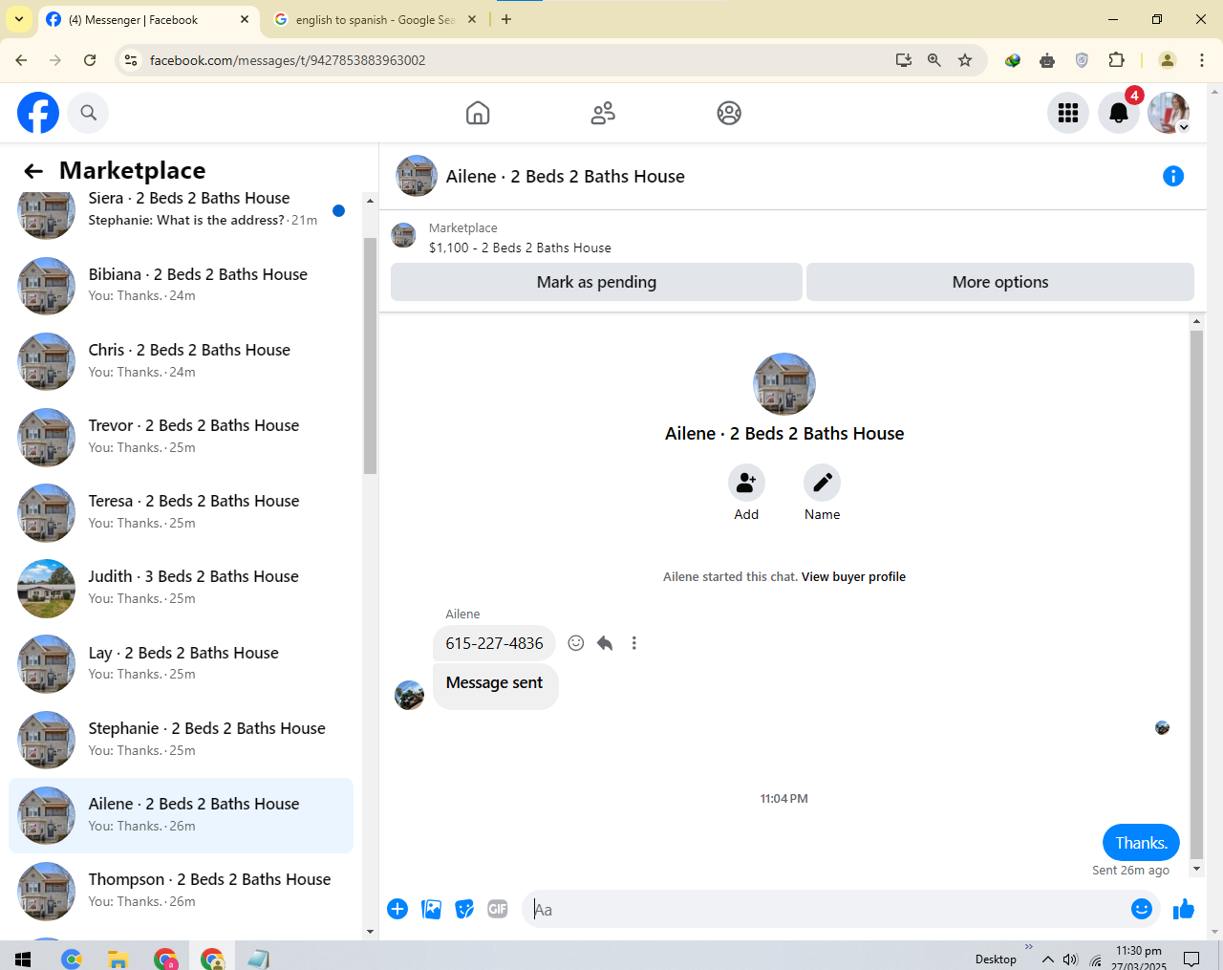This screenshot has height=970, width=1223.
Task: Attach a photo with the image icon
Action: [432, 909]
